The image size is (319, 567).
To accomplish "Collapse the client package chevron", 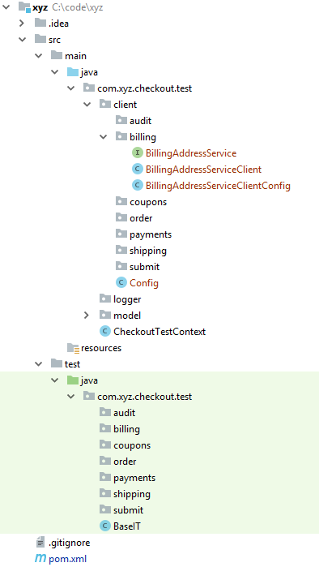I will (87, 104).
